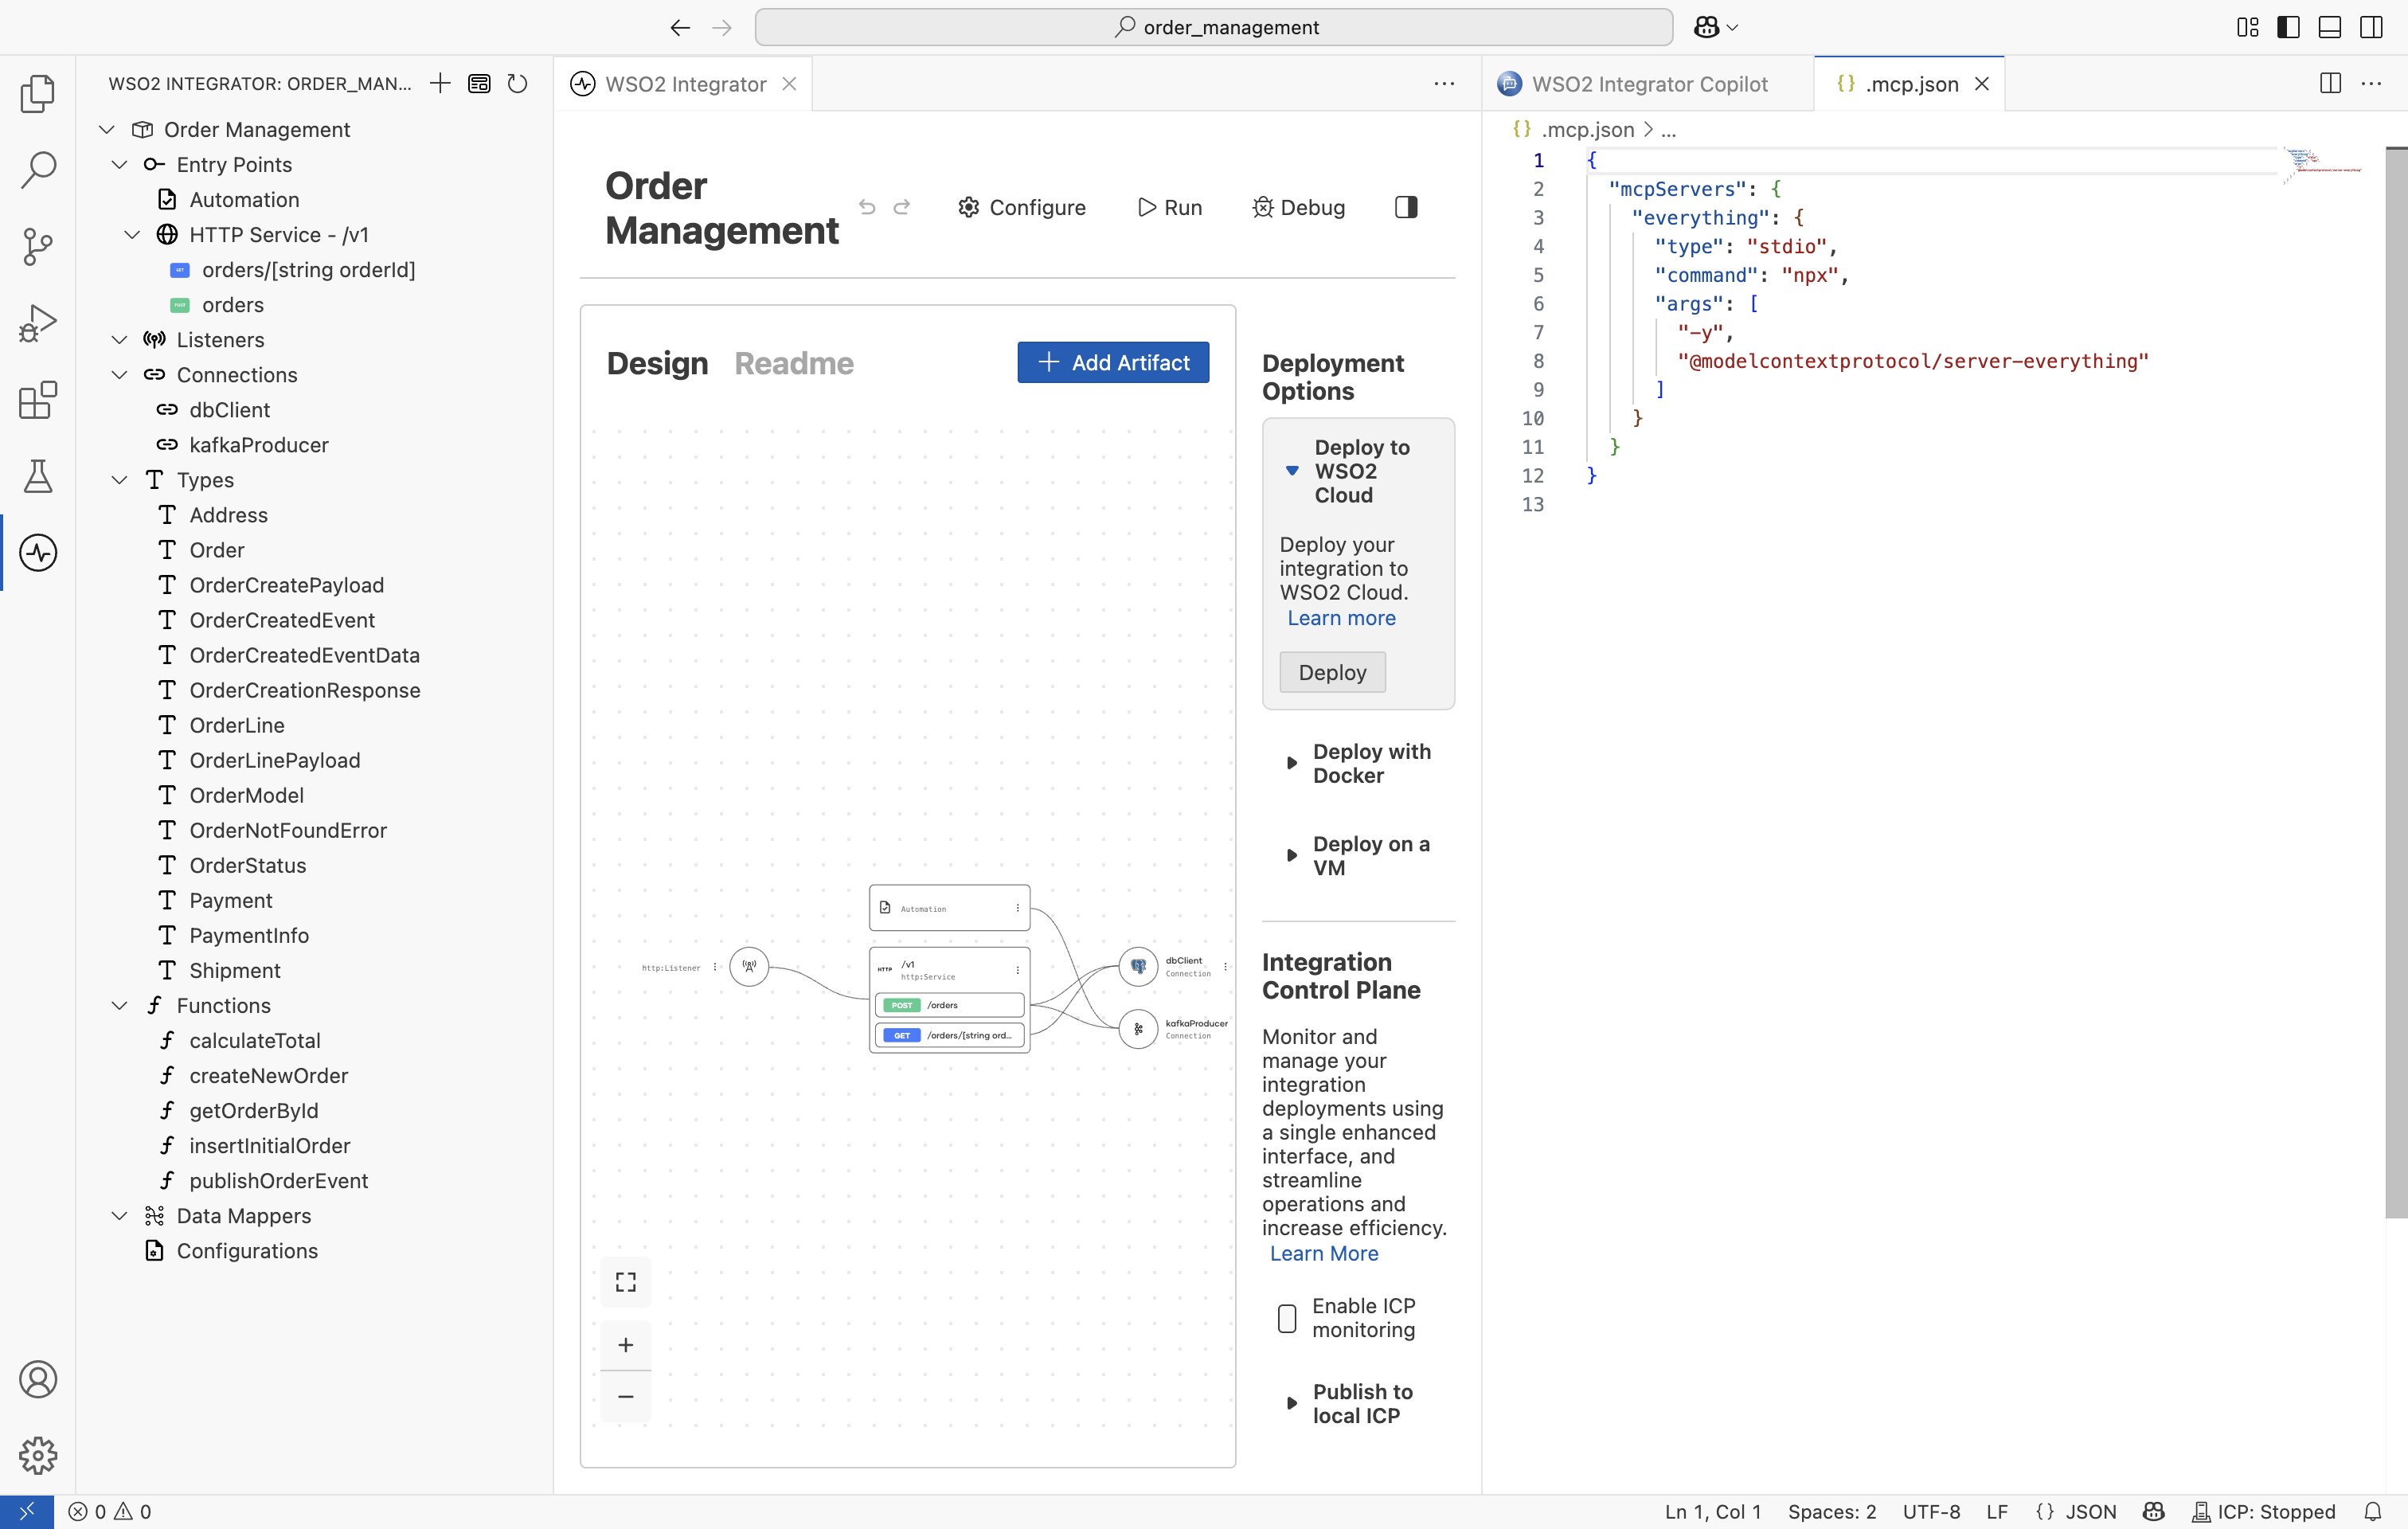Click the Redo arrow beside Order Management
Viewport: 2408px width, 1529px height.
(x=902, y=207)
